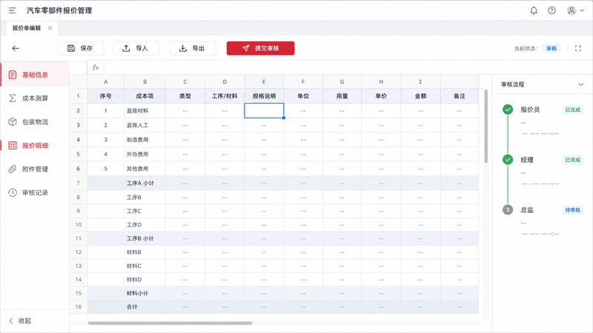Open 基础信息 in the sidebar

click(35, 75)
